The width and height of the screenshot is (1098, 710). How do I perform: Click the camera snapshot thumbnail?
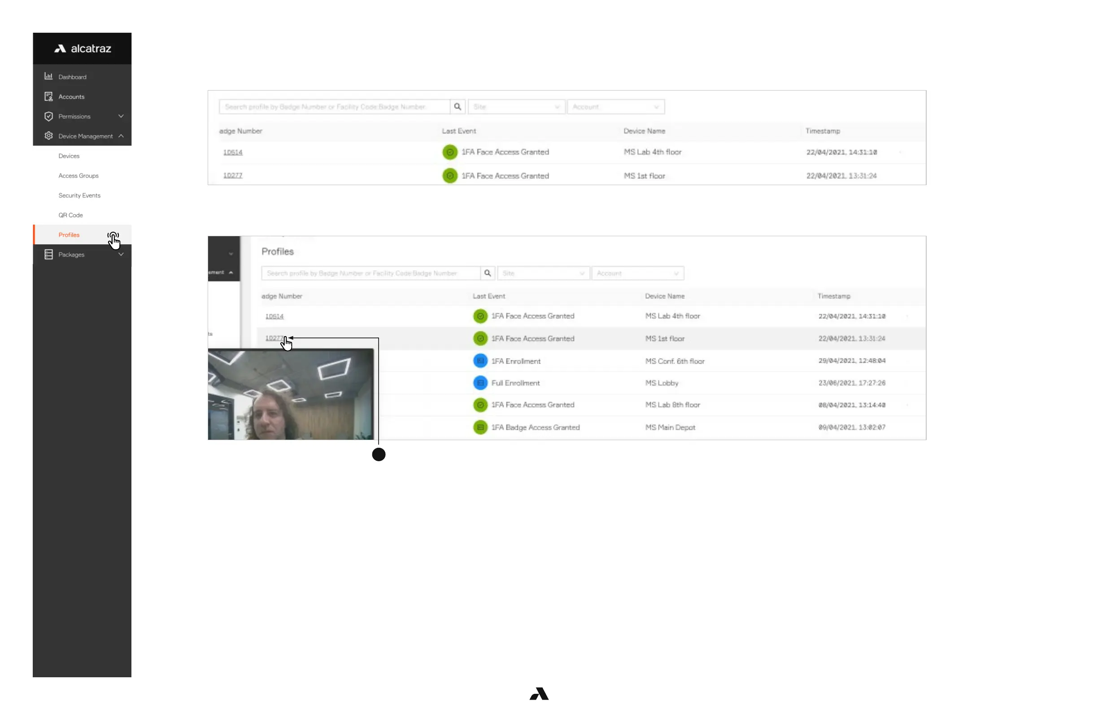pyautogui.click(x=291, y=394)
